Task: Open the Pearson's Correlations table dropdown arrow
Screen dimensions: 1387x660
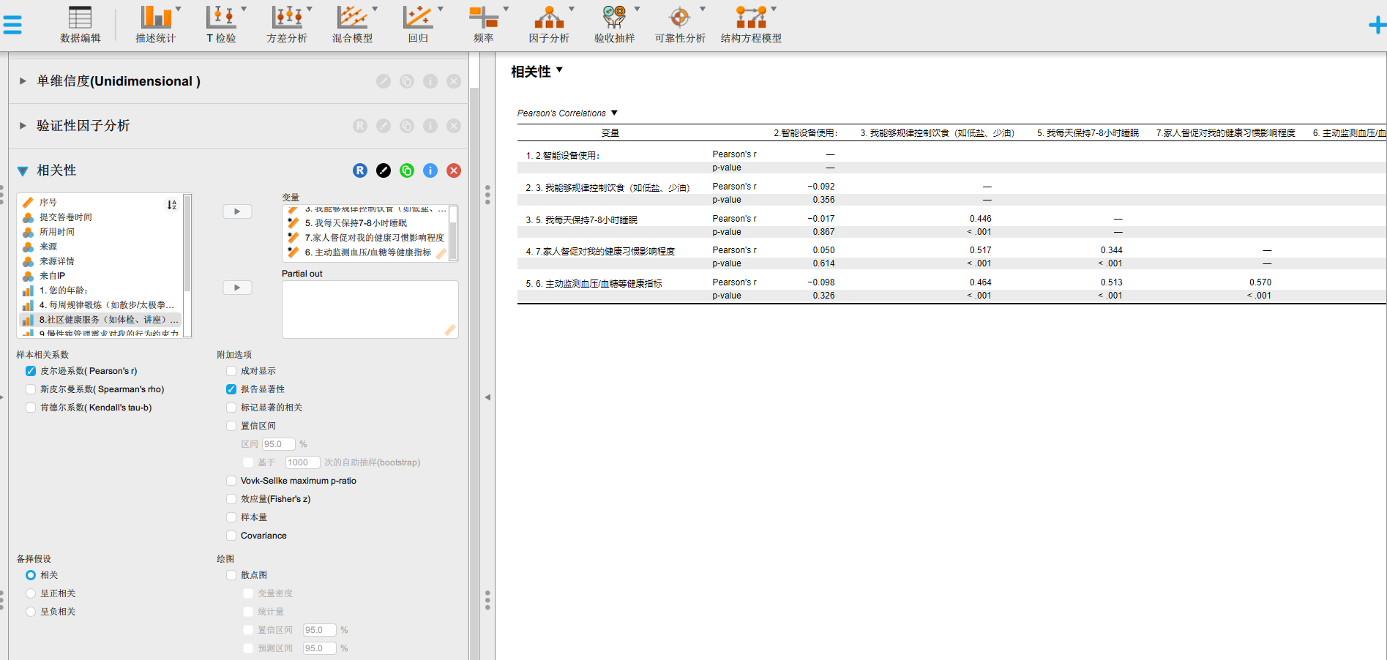Action: pos(614,113)
